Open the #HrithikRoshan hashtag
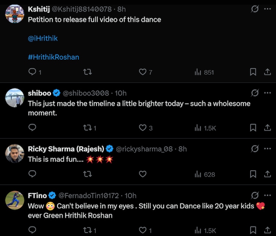This screenshot has height=236, width=276. pos(53,57)
